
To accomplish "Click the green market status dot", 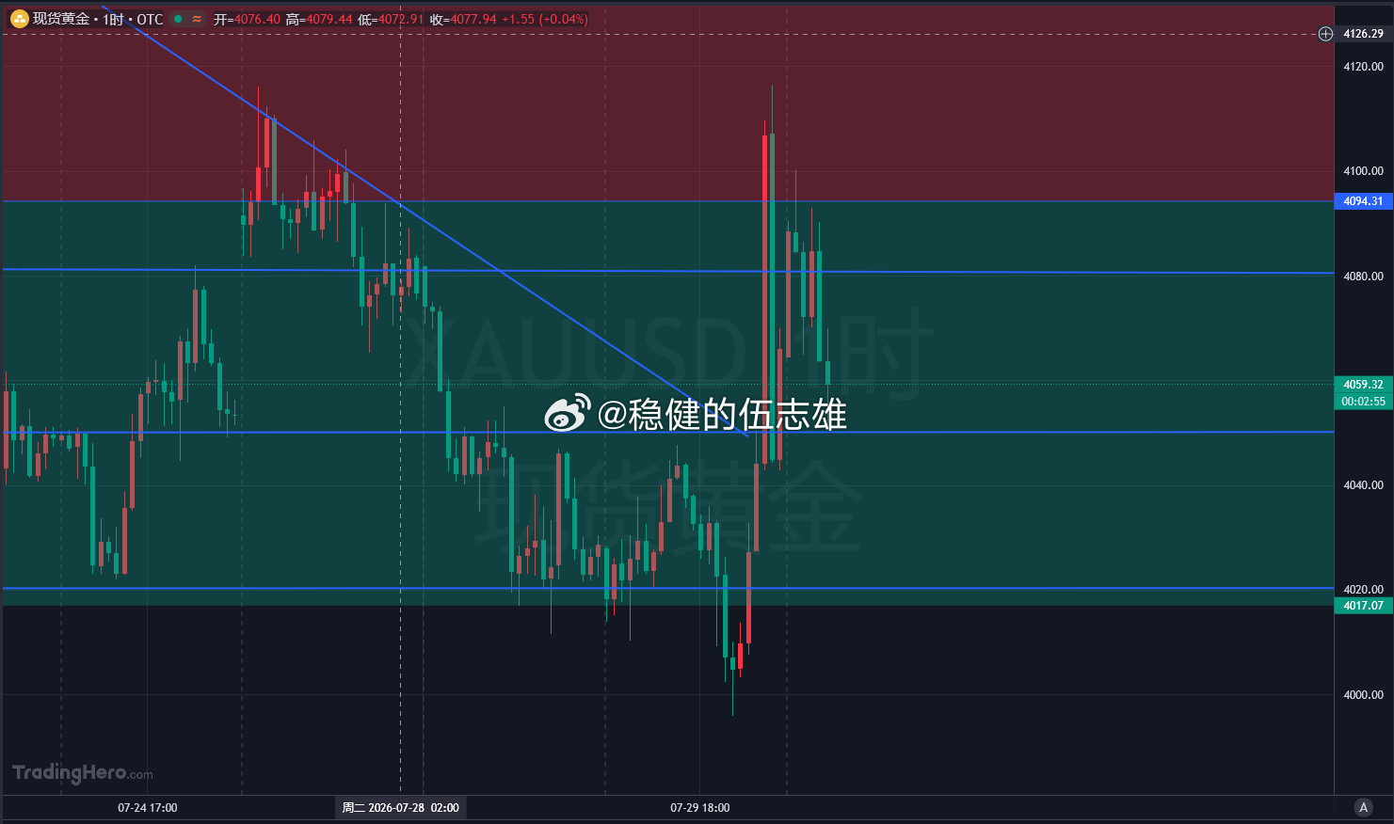I will coord(178,19).
